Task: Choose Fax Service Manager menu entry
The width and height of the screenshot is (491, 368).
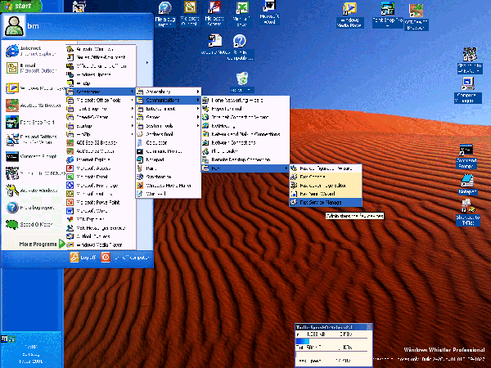Action: coord(326,203)
